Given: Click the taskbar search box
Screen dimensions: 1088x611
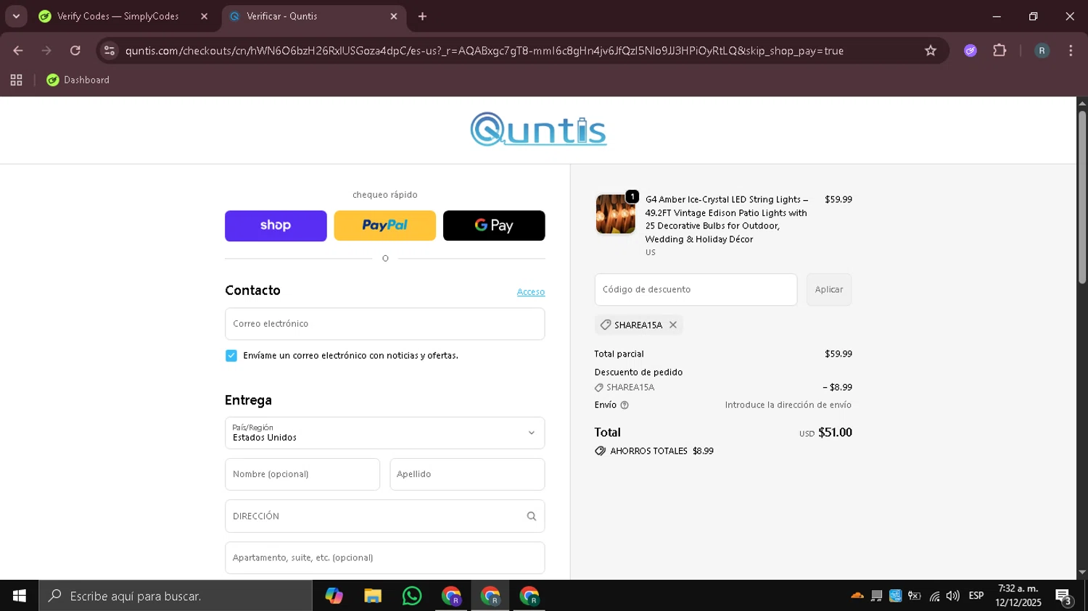Looking at the screenshot, I should point(176,596).
